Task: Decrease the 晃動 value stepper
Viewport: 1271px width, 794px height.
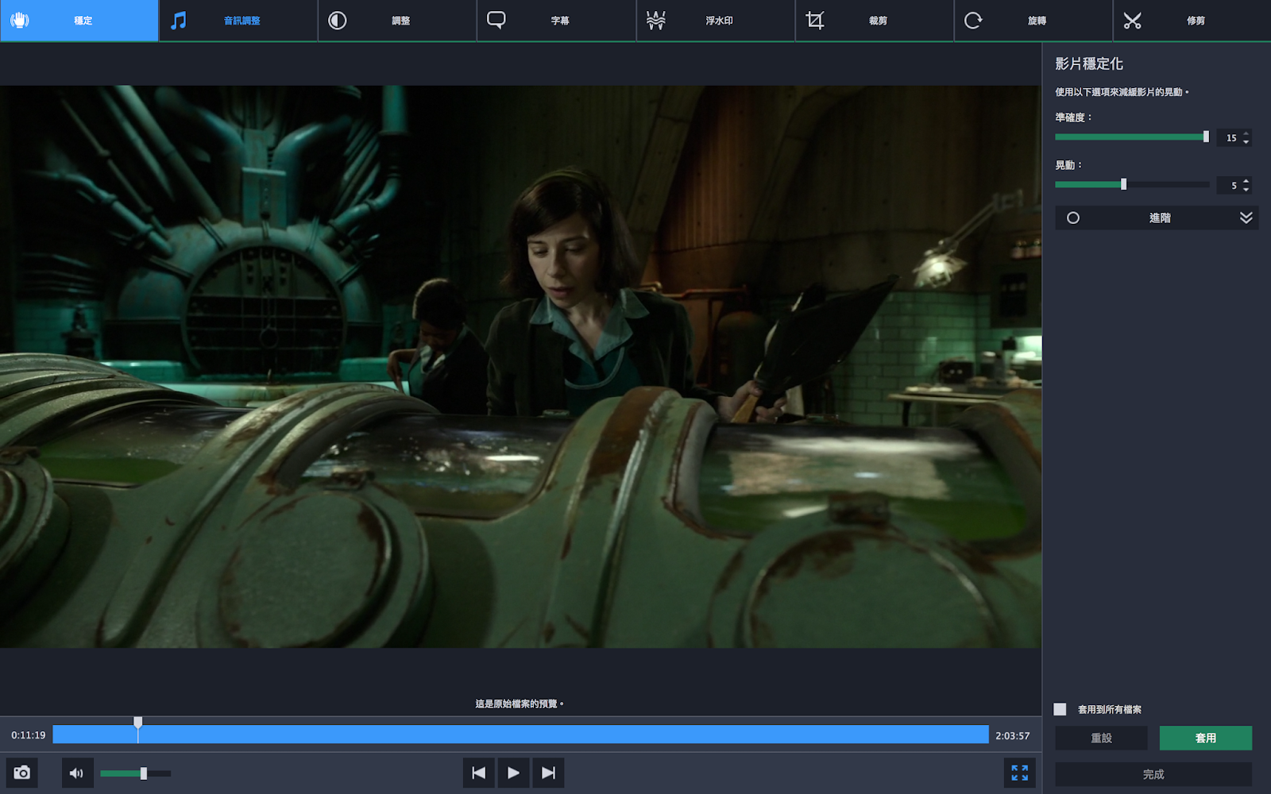Action: 1246,189
